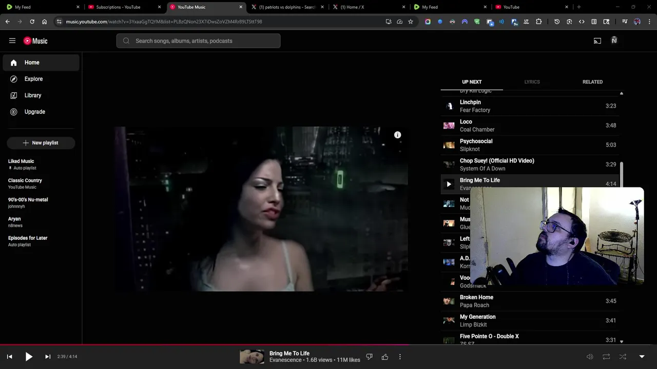This screenshot has width=657, height=369.
Task: Open Aryan playlist
Action: click(41, 222)
